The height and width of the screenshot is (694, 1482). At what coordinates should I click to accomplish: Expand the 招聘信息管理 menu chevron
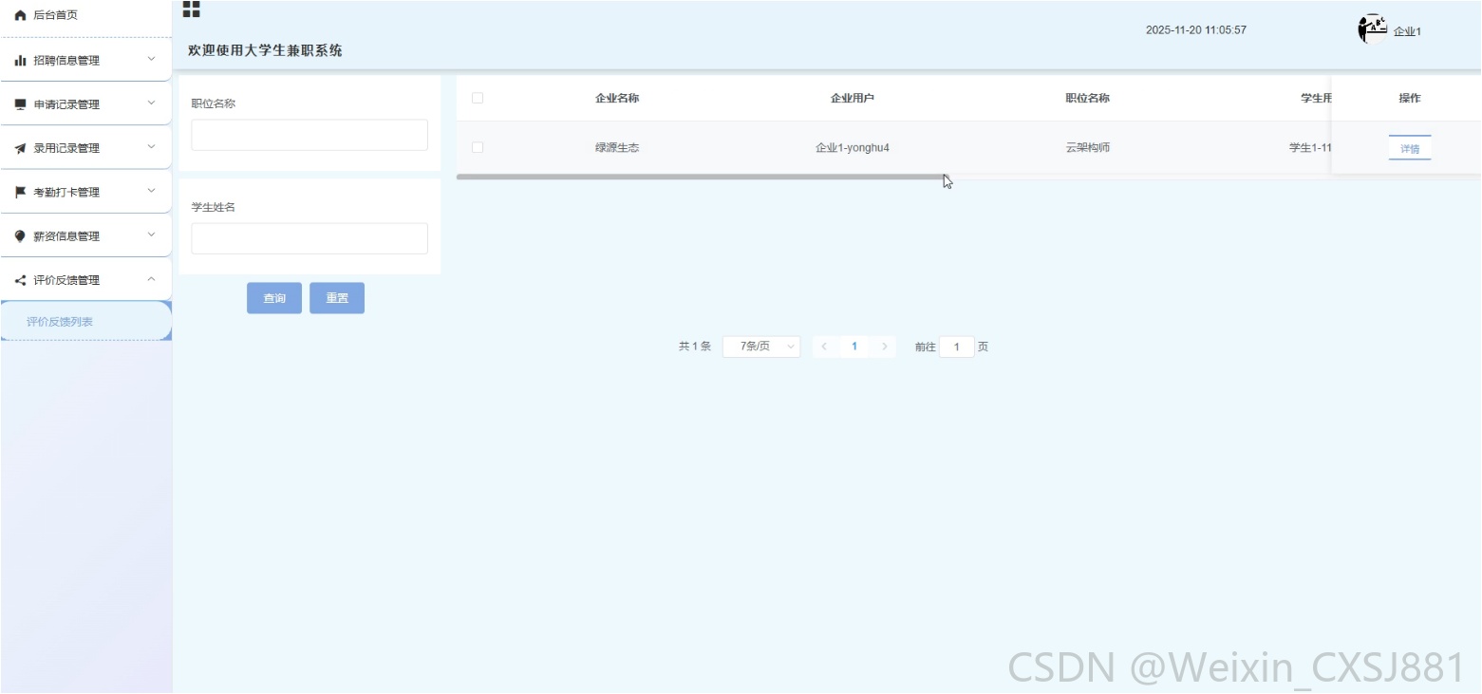coord(151,59)
